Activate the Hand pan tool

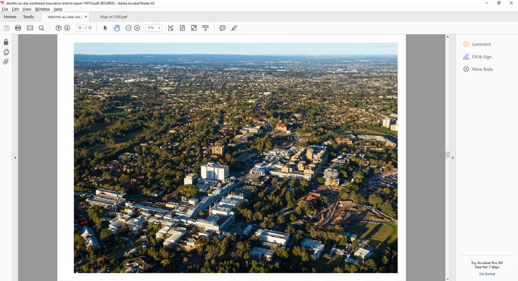(x=116, y=28)
